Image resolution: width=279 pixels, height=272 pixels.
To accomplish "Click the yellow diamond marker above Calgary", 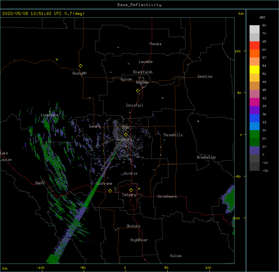I will point(131,190).
